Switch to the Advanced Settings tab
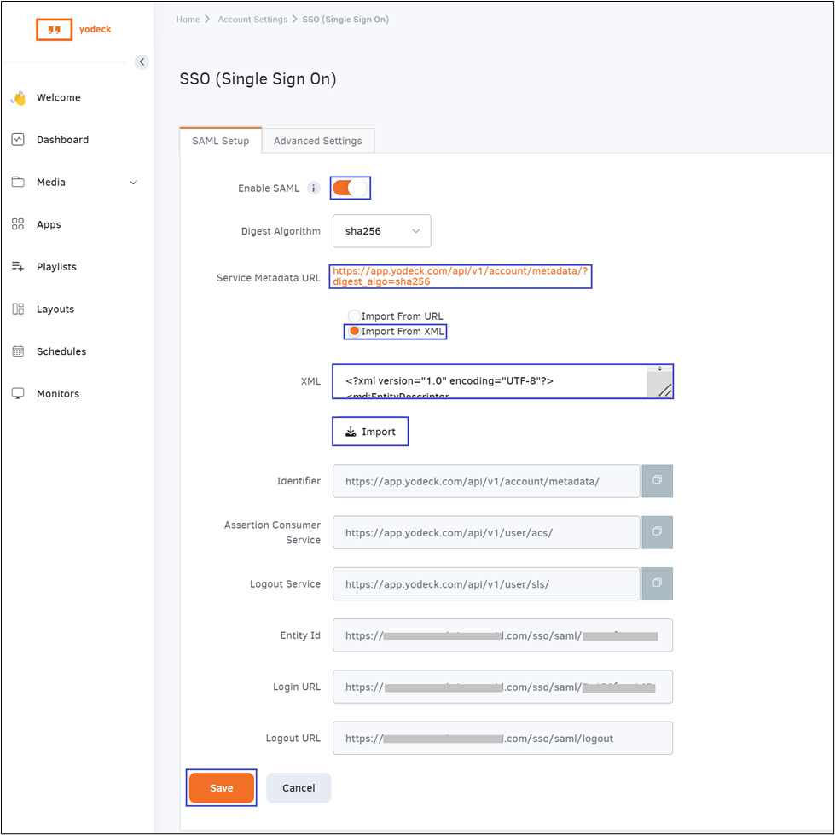This screenshot has width=835, height=835. pos(317,141)
